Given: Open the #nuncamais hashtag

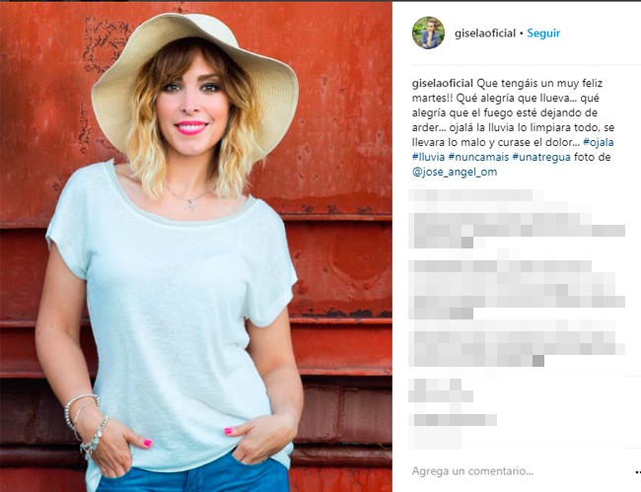Looking at the screenshot, I should point(478,157).
